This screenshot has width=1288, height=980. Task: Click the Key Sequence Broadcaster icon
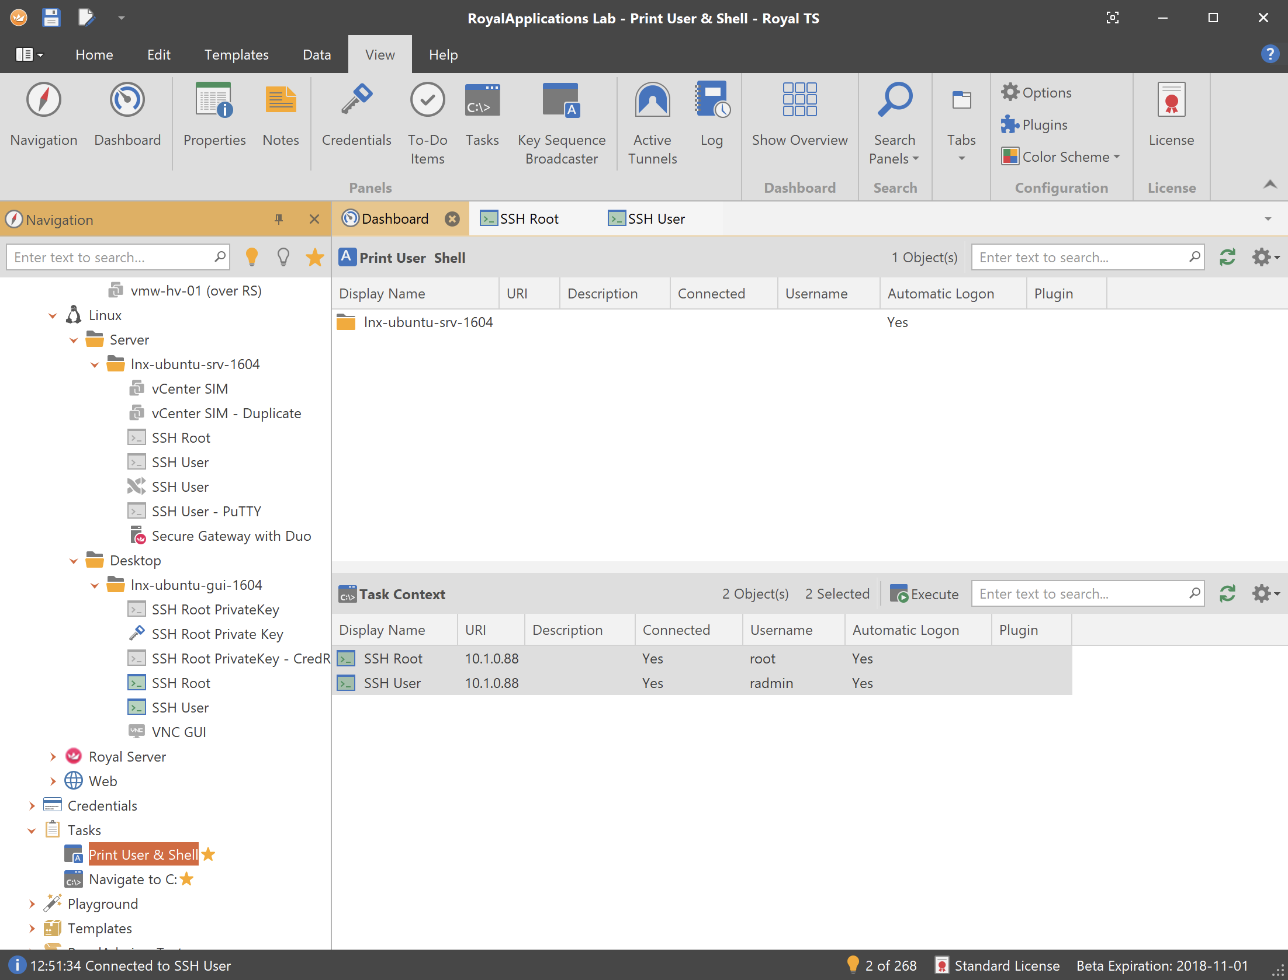[561, 100]
